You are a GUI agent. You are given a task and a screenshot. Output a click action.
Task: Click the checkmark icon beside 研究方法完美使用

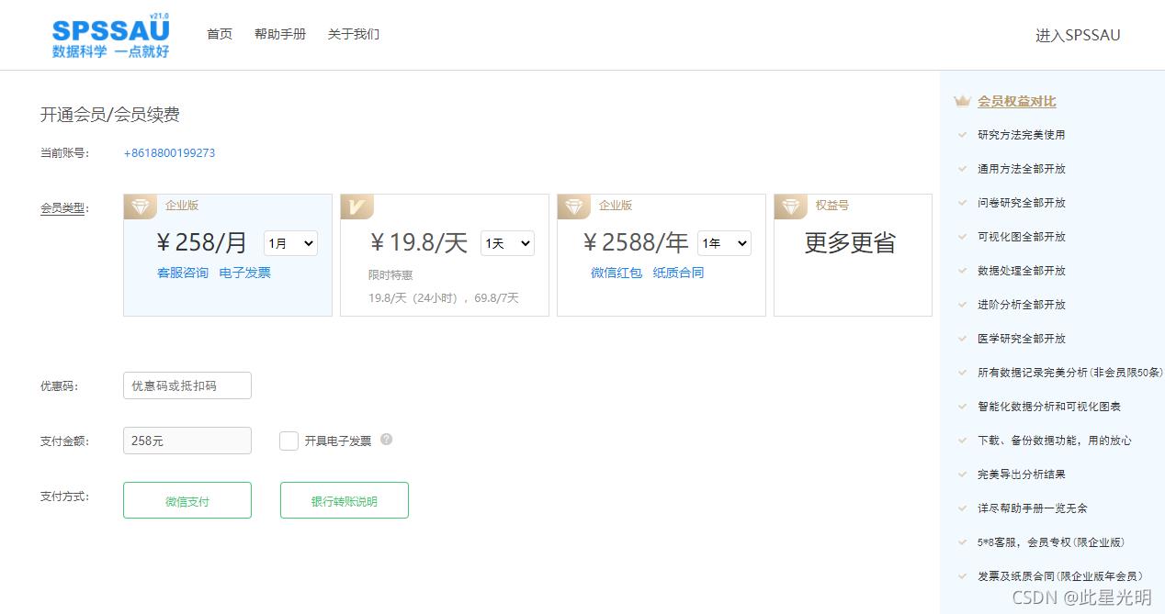(965, 135)
